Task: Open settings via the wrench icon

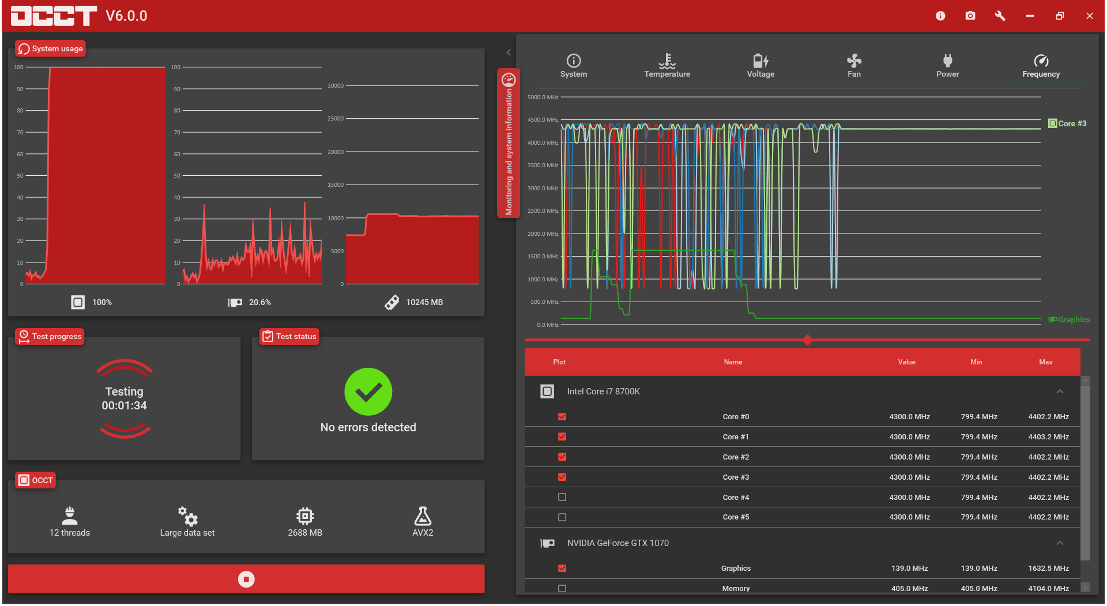Action: point(1000,16)
